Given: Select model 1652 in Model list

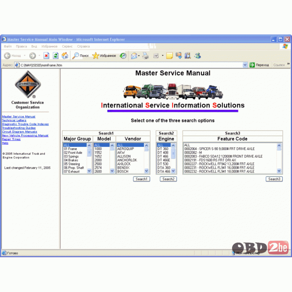Looking at the screenshot, I should coord(102,156).
